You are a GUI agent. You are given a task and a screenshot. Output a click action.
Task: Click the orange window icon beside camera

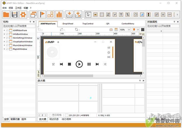click(x=116, y=30)
